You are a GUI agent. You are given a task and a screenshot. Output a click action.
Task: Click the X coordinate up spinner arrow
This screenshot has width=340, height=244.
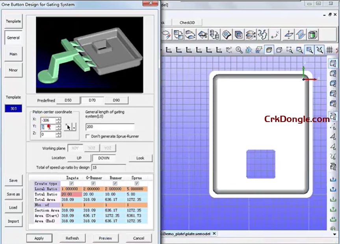click(x=59, y=119)
